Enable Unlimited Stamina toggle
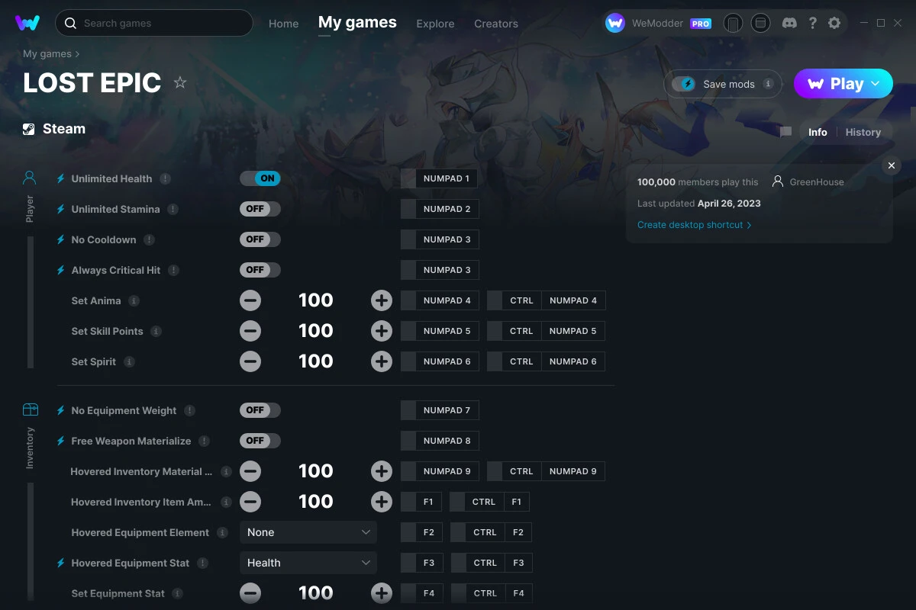The image size is (916, 610). tap(260, 209)
